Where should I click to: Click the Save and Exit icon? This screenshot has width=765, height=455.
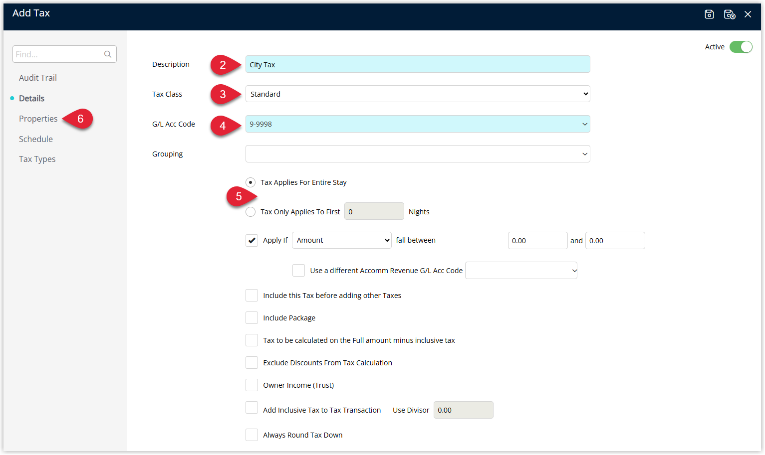pyautogui.click(x=730, y=14)
